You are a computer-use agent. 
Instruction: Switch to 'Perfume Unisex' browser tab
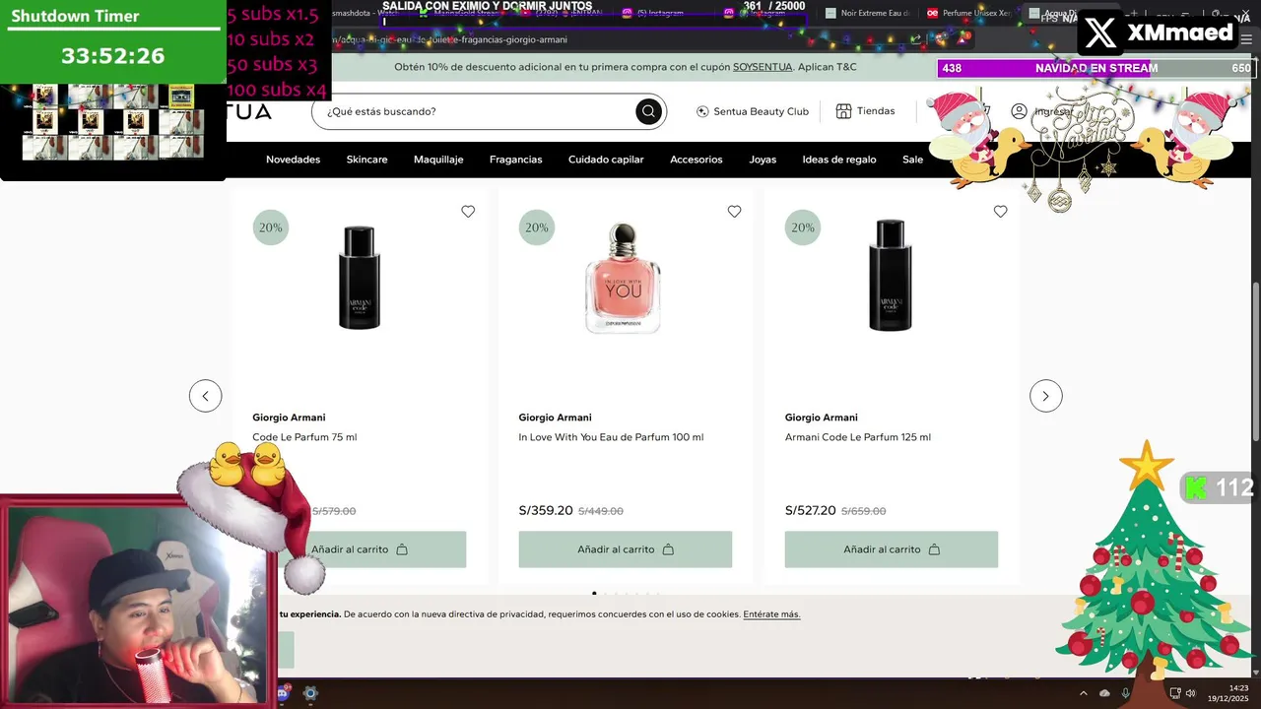point(968,13)
